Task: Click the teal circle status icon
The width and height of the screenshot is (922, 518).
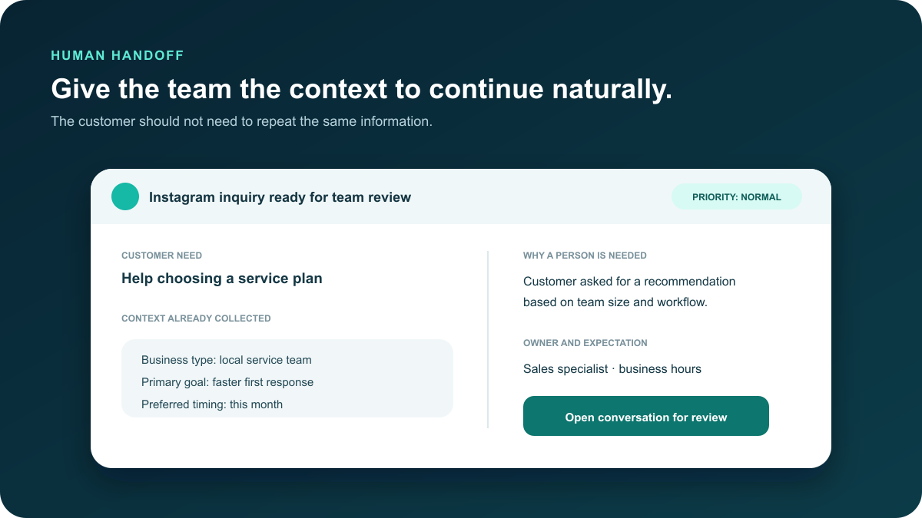Action: click(125, 196)
